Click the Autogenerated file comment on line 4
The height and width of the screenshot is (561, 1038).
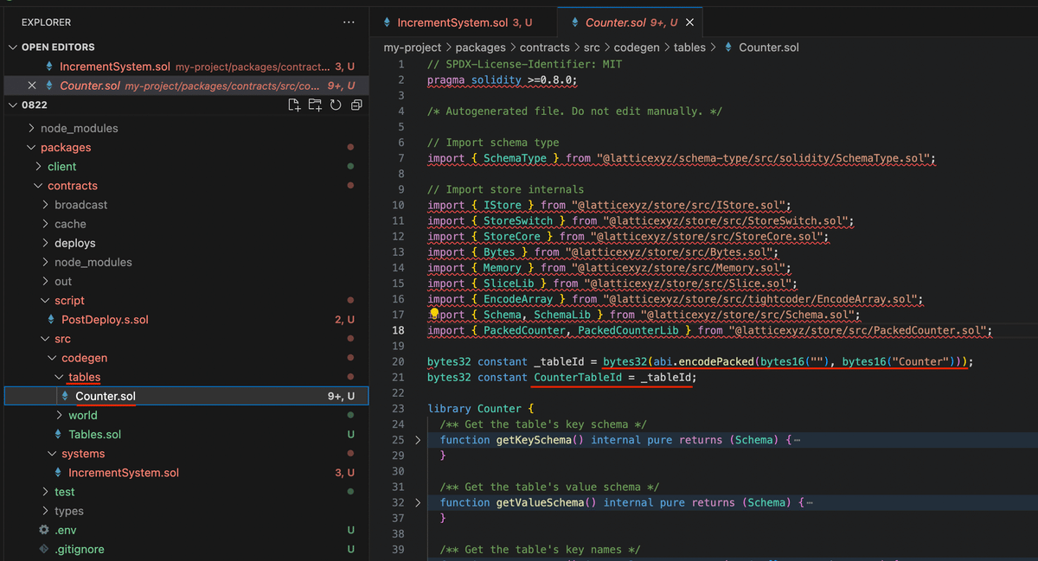tap(574, 111)
